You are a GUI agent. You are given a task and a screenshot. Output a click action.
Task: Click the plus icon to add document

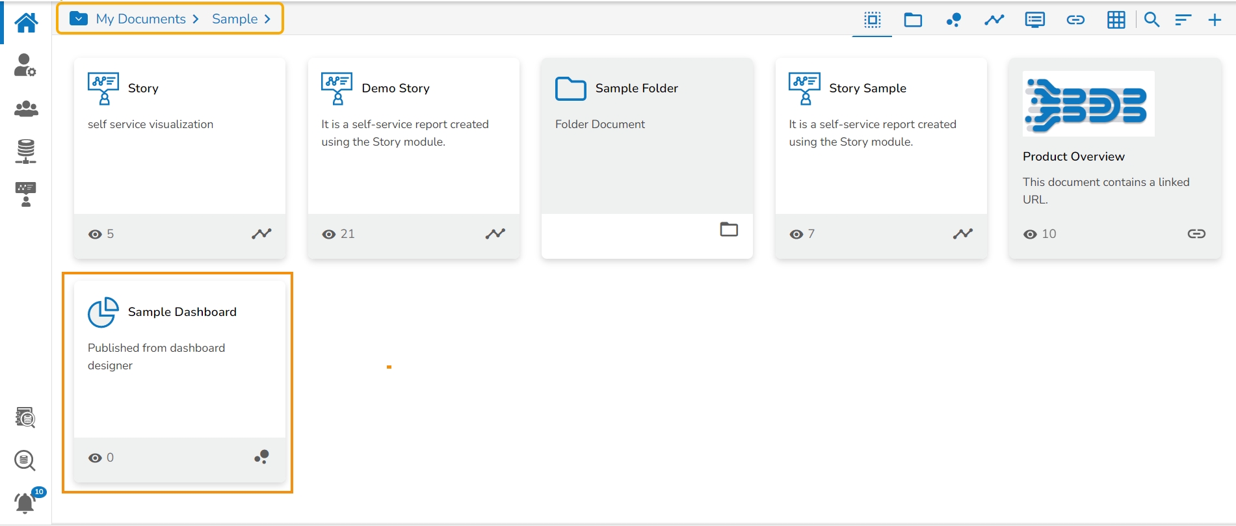point(1215,20)
